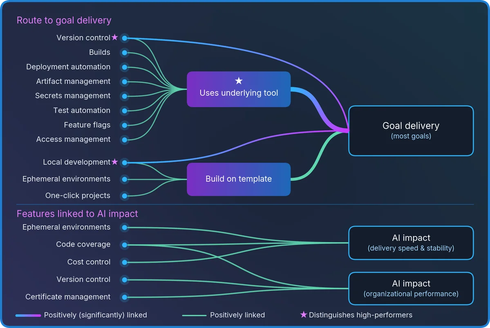The image size is (490, 328).
Task: Click the 'Test automation' label
Action: tap(82, 110)
